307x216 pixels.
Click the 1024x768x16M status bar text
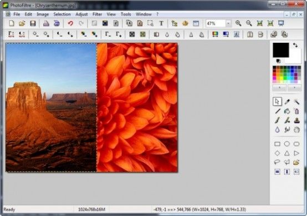tap(91, 209)
